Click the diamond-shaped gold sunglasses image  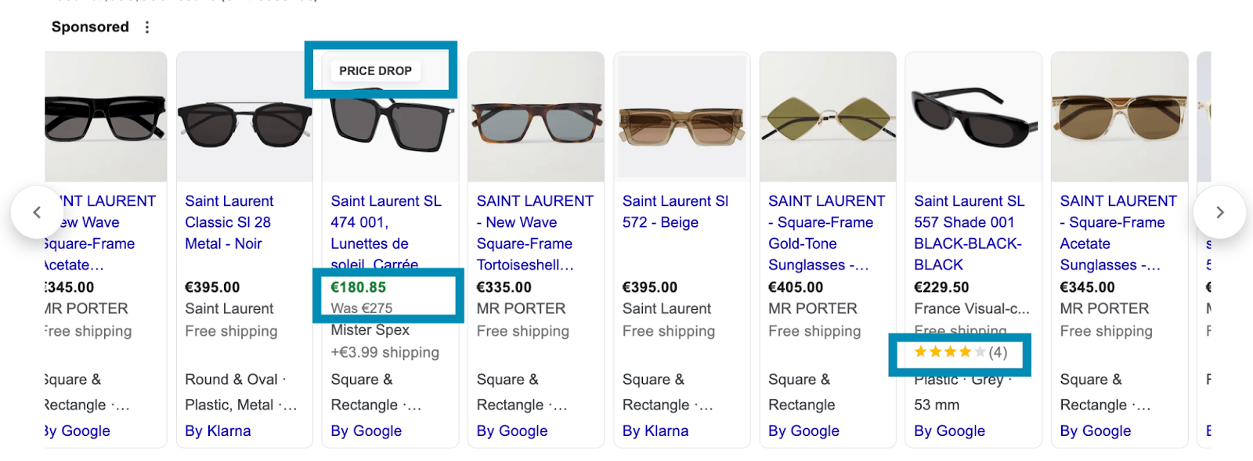pos(828,121)
